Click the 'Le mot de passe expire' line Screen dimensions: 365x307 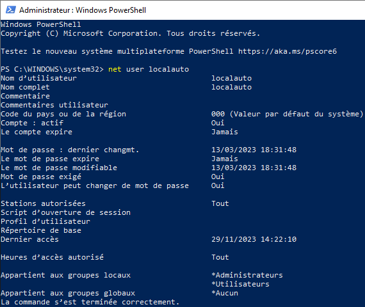[x=119, y=159]
